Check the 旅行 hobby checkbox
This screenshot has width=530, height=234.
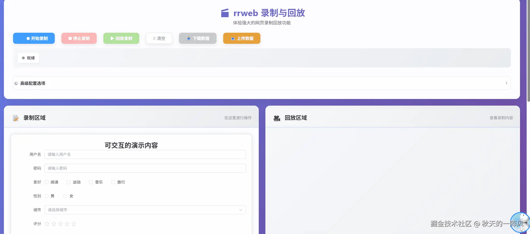click(x=113, y=182)
